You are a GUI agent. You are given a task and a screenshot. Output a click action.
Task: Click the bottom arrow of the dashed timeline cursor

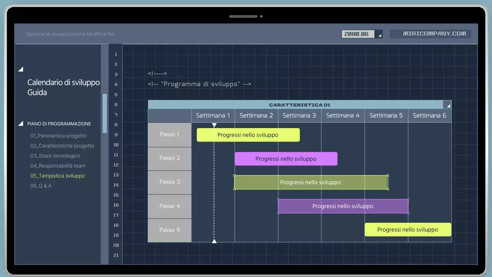[214, 241]
